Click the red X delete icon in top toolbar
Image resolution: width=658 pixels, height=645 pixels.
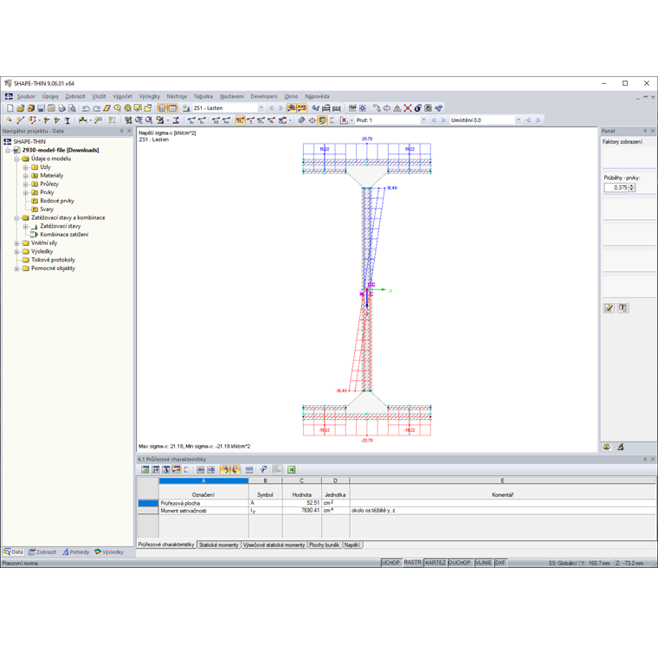pyautogui.click(x=408, y=108)
